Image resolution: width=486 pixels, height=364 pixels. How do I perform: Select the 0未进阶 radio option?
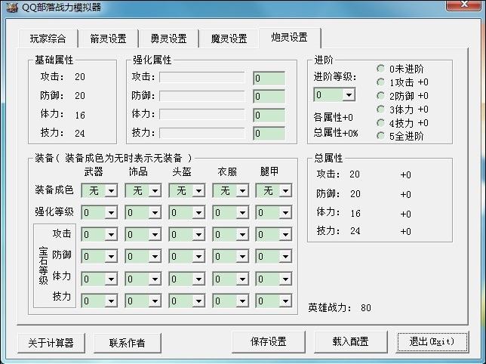click(x=381, y=69)
